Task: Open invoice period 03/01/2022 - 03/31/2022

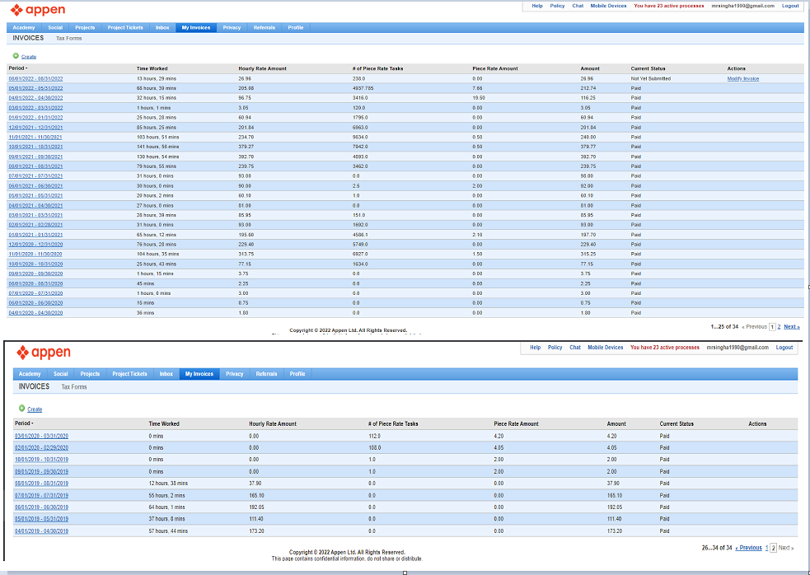Action: coord(35,108)
